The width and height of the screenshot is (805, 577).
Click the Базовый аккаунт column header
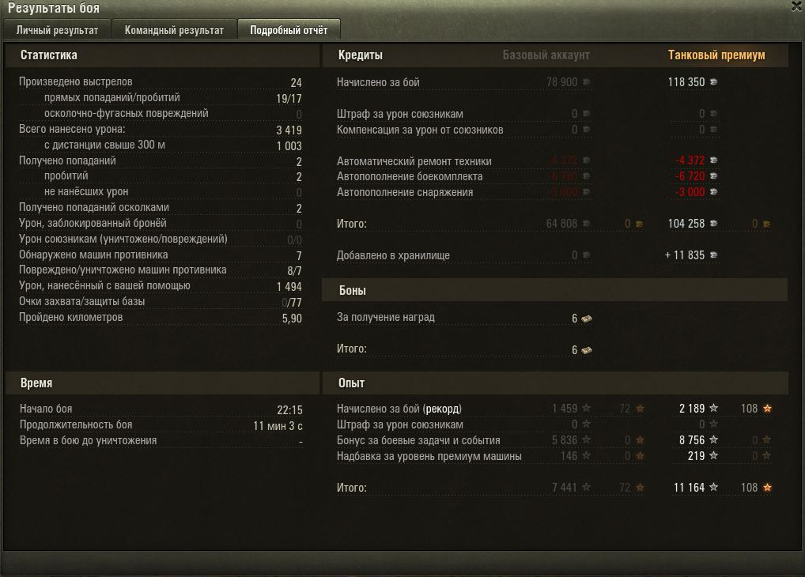click(x=546, y=55)
